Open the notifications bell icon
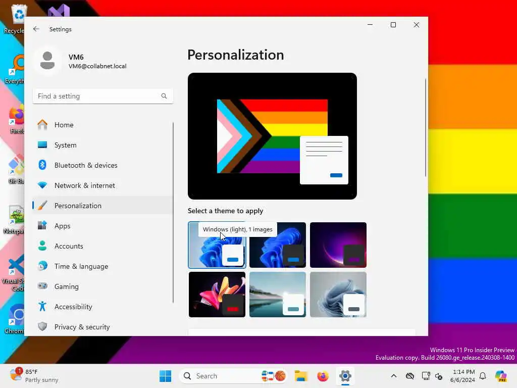517x388 pixels. (483, 376)
